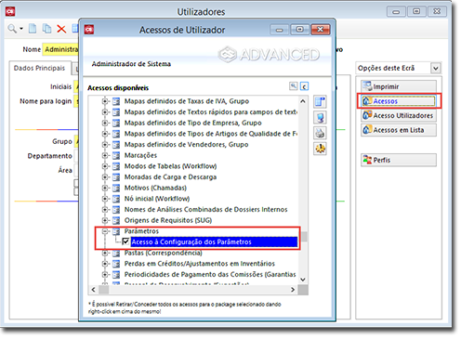Minimize the Acessos de Utilizador dialog
This screenshot has height=339, width=461.
coord(280,30)
